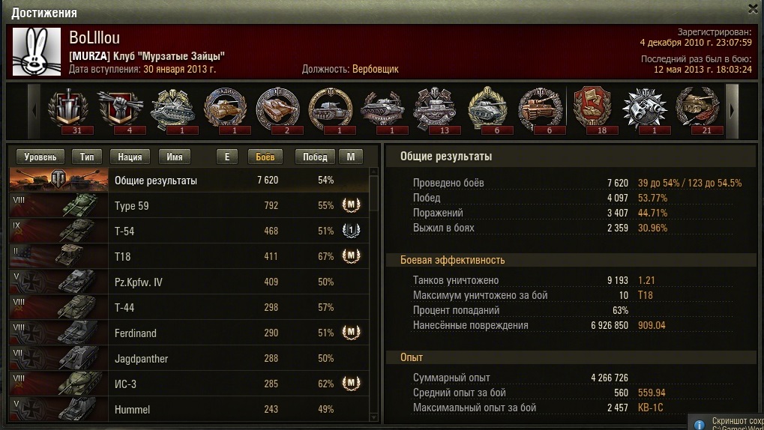Click the tank medal counted 13
This screenshot has height=430, width=764.
pos(435,111)
